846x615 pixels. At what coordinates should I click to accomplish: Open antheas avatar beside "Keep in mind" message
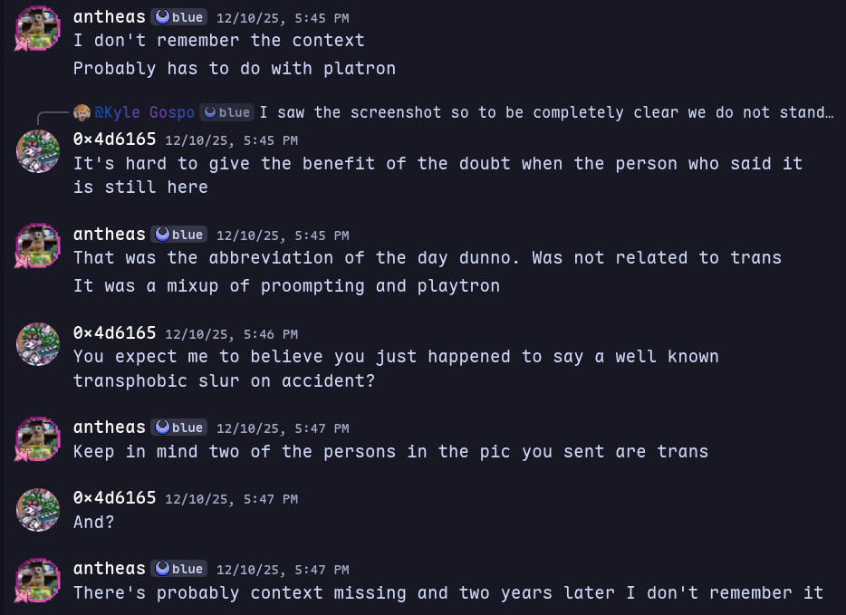pyautogui.click(x=38, y=439)
